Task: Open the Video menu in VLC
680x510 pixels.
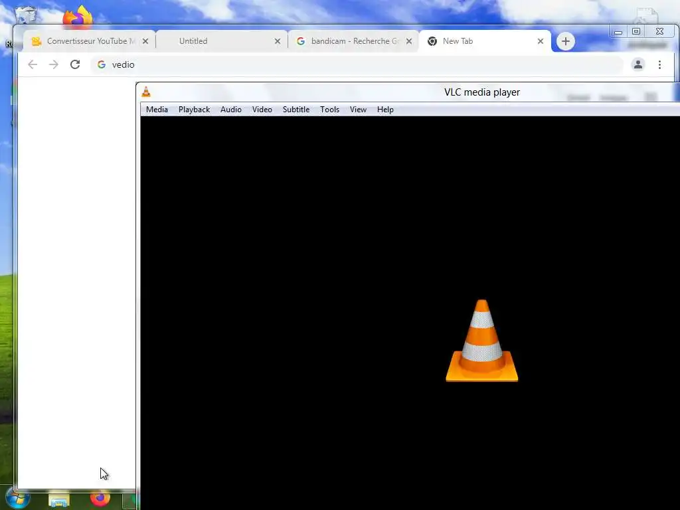Action: point(262,110)
